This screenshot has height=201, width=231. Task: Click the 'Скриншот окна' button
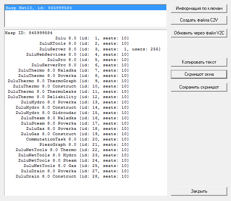tap(199, 74)
